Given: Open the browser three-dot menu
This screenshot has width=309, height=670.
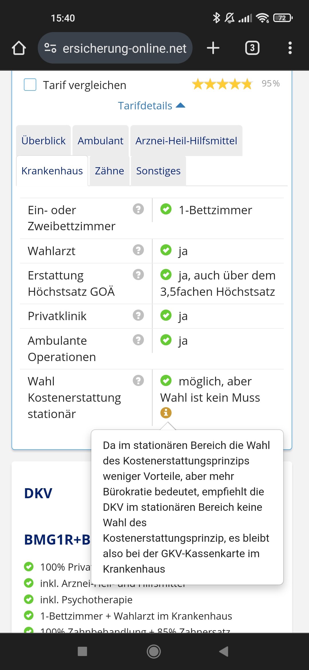Looking at the screenshot, I should tap(290, 48).
